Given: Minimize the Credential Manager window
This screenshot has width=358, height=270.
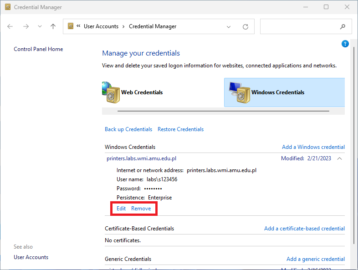Looking at the screenshot, I should (x=306, y=7).
